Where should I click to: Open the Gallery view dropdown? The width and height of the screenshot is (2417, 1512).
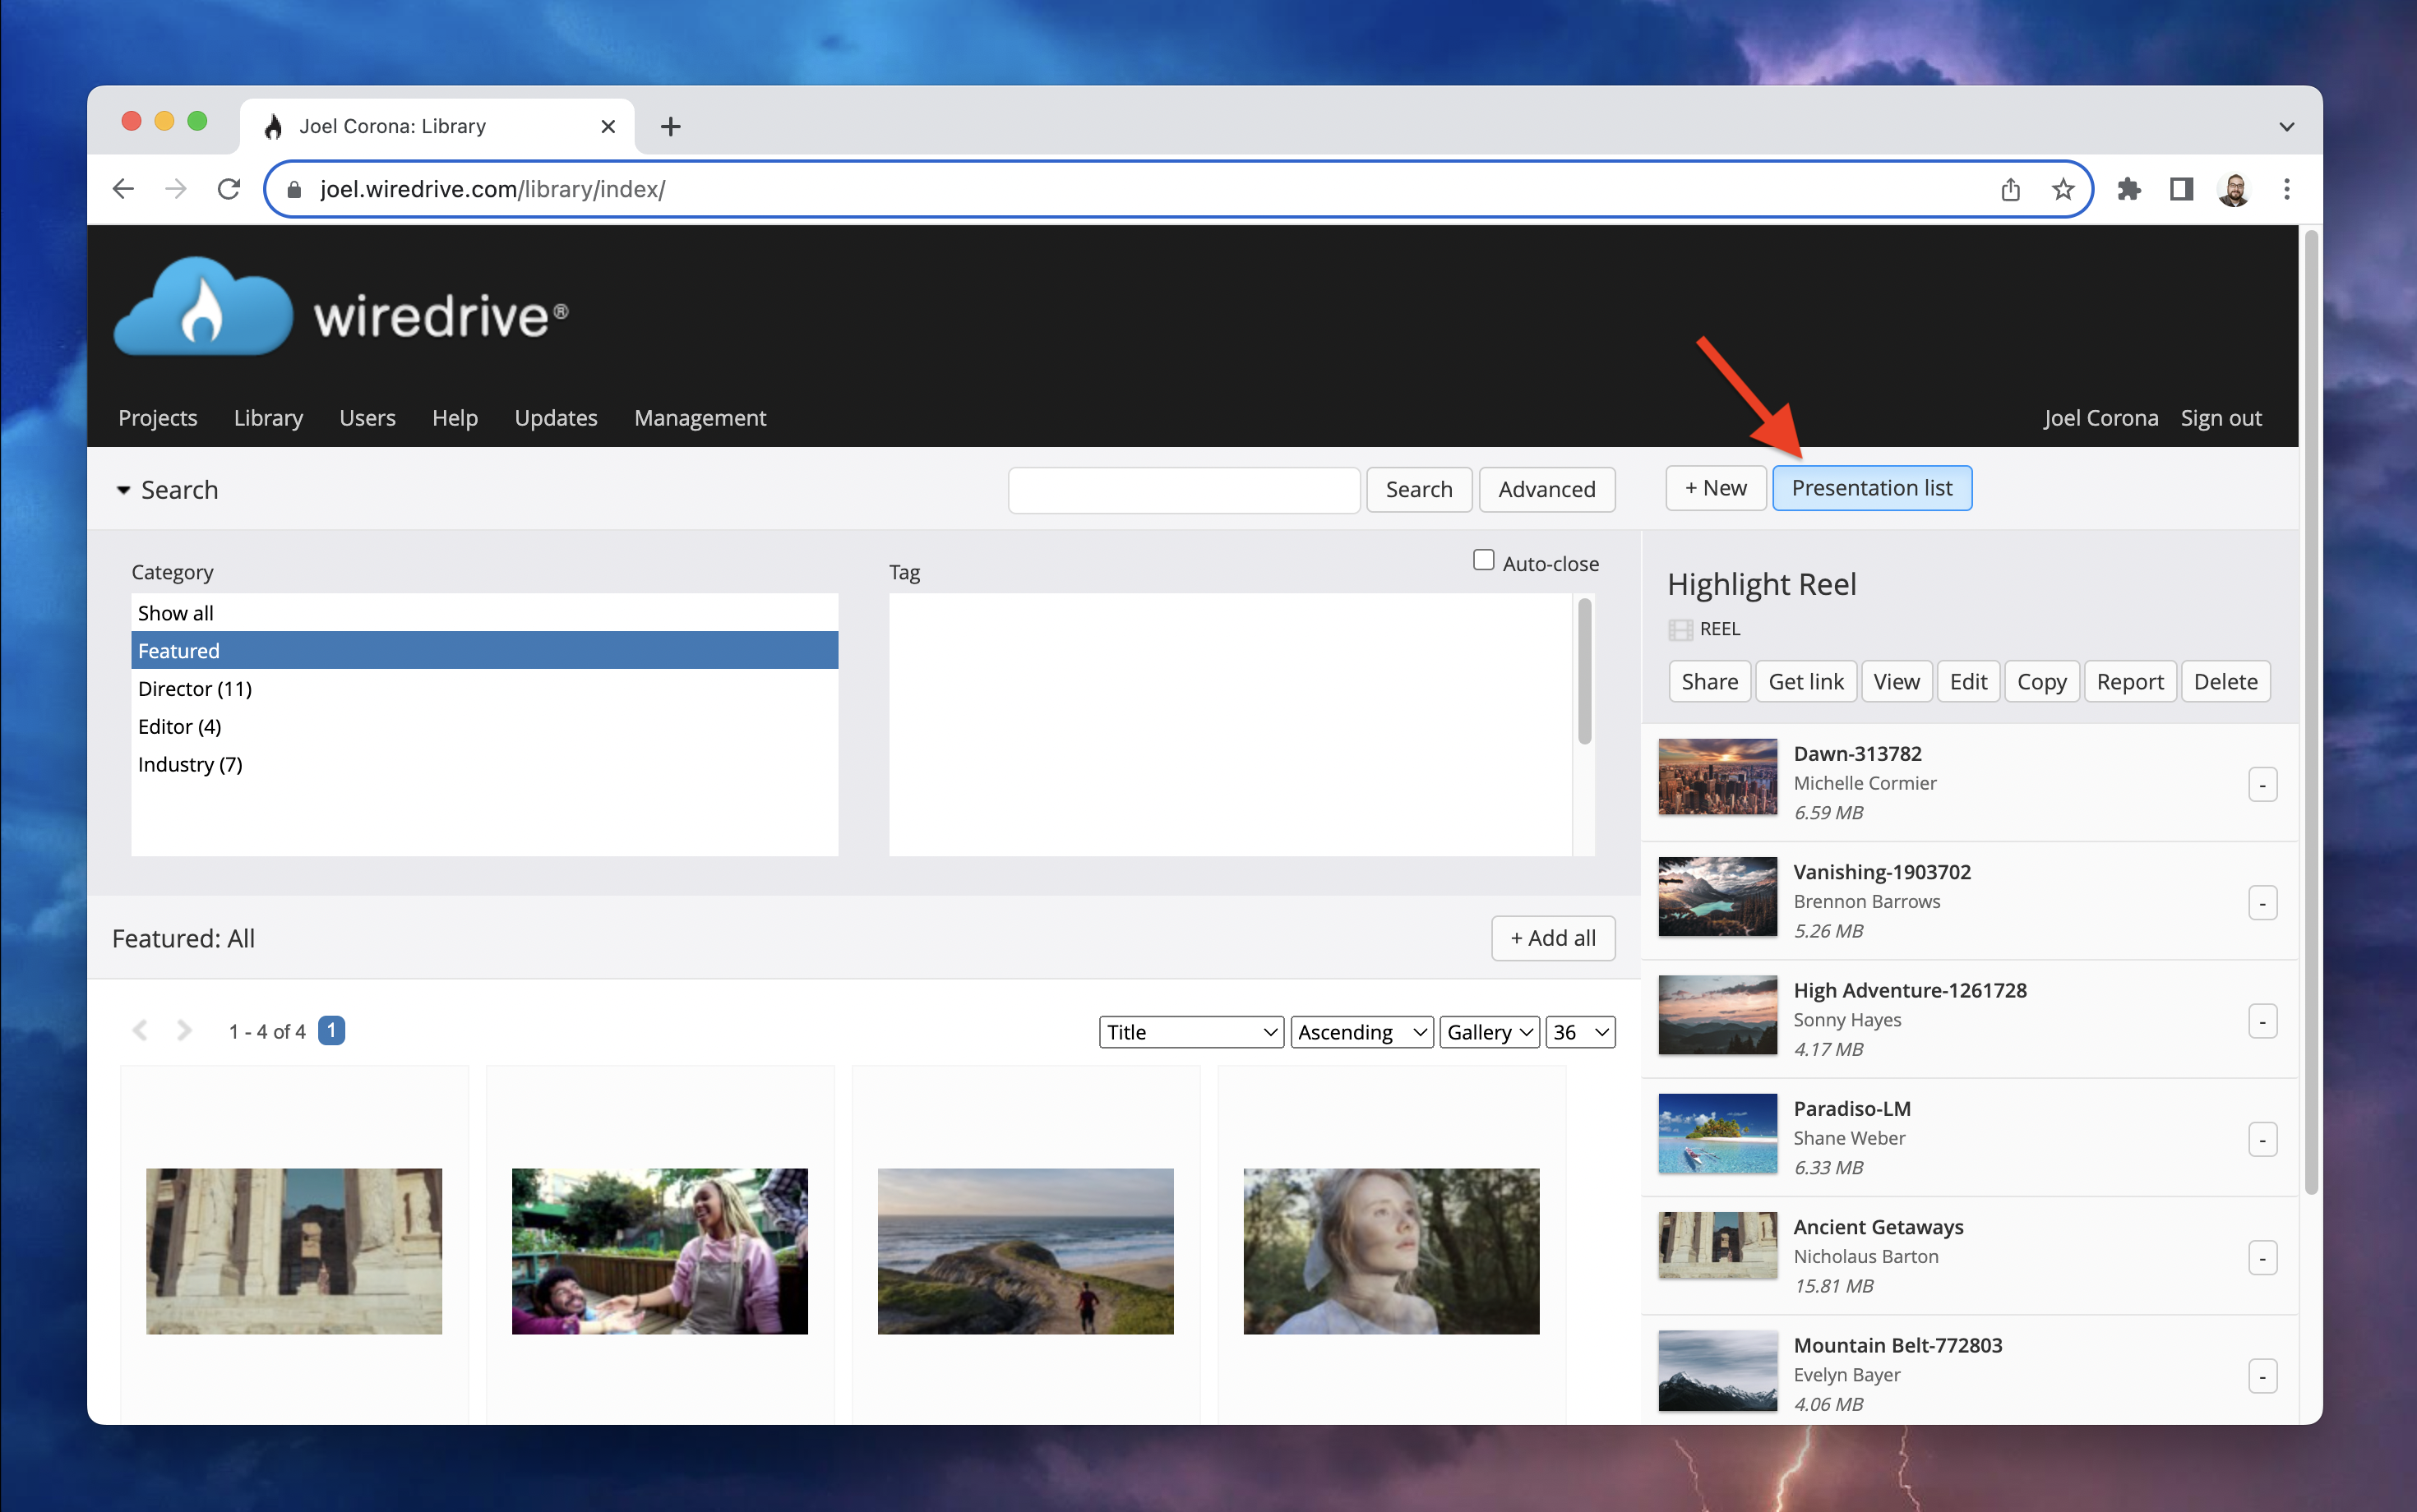[x=1488, y=1031]
